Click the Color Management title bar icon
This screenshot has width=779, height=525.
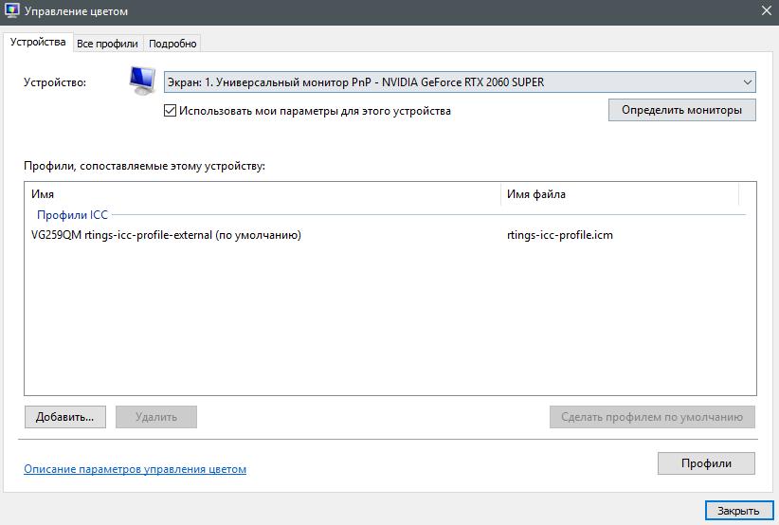tap(13, 11)
